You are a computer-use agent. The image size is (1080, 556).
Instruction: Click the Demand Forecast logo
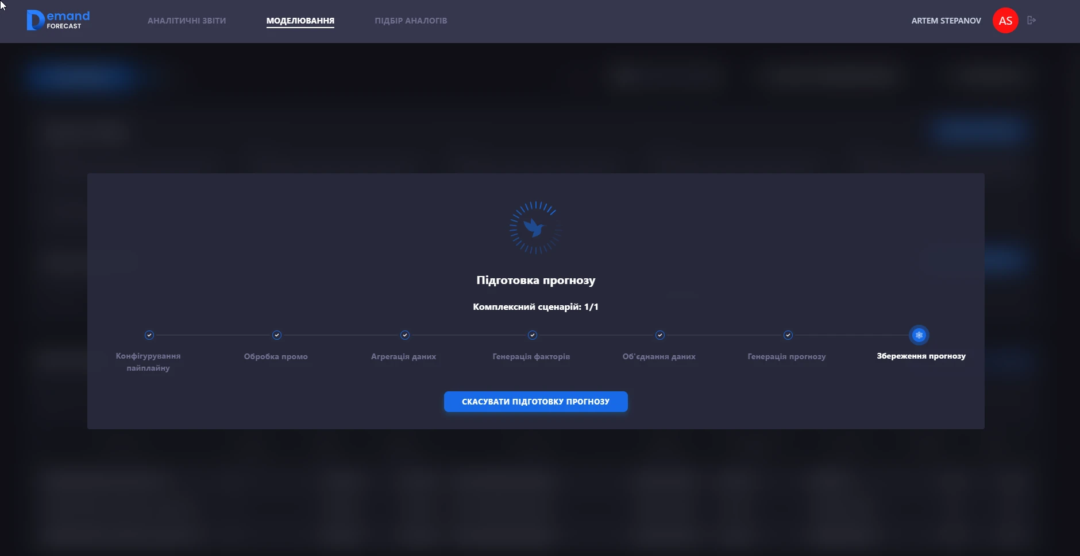pyautogui.click(x=58, y=20)
